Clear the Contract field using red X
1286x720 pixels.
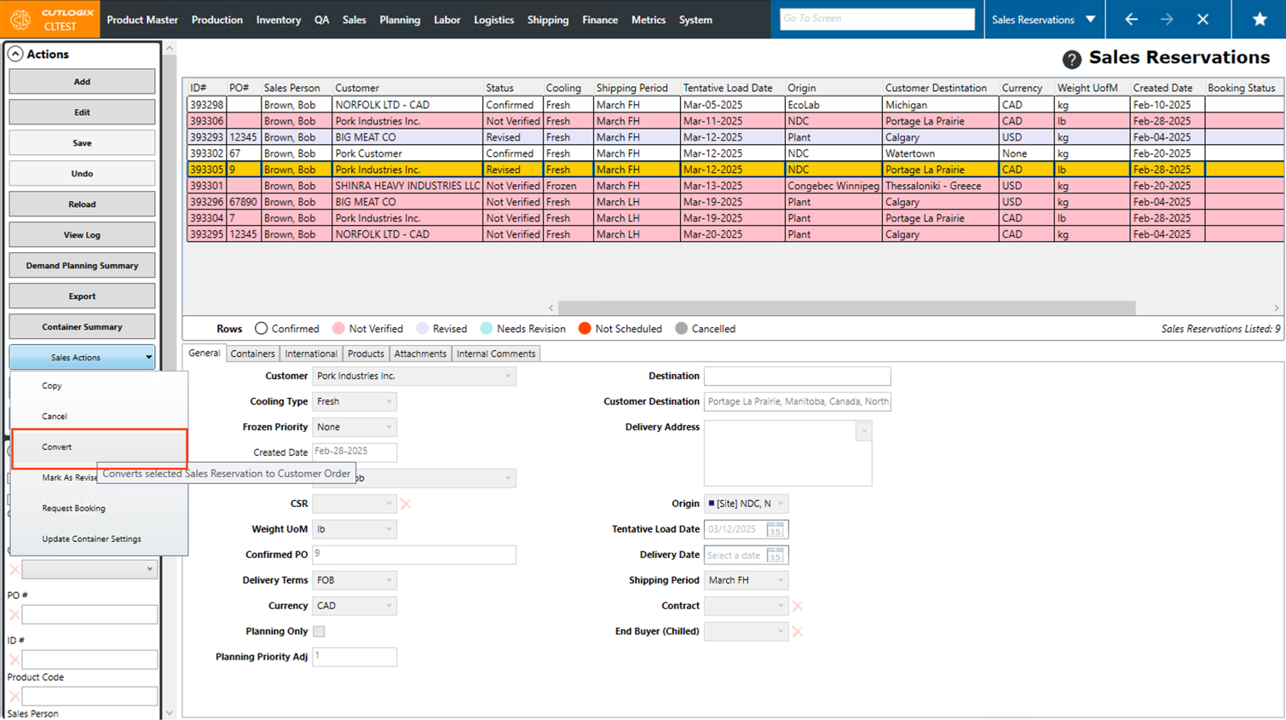[797, 606]
